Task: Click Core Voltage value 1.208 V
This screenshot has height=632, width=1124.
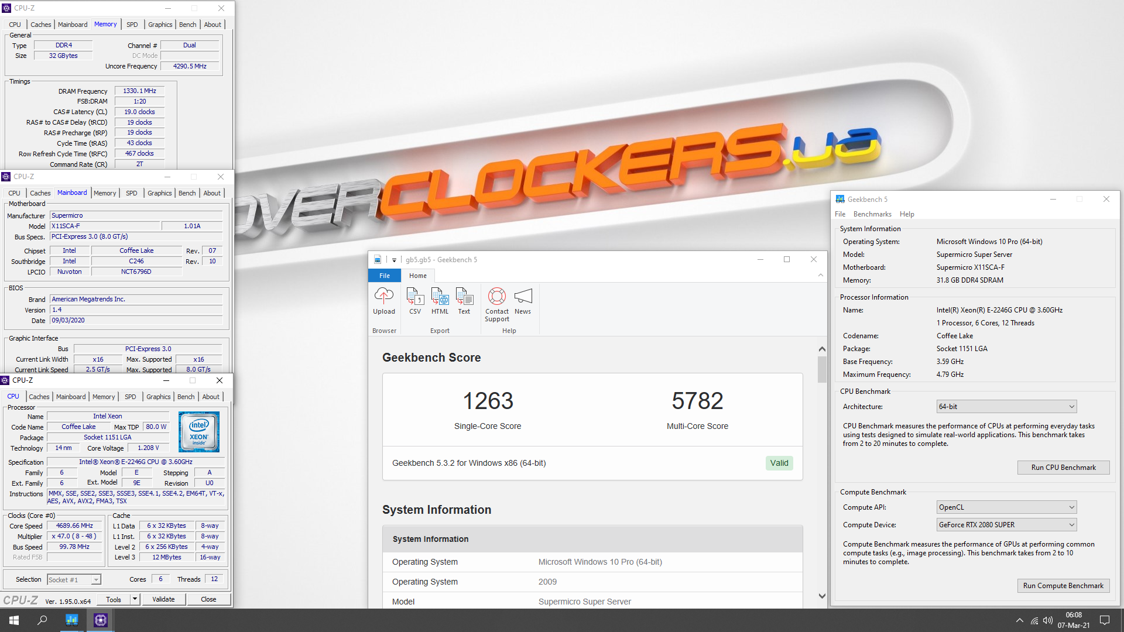Action: (x=148, y=448)
